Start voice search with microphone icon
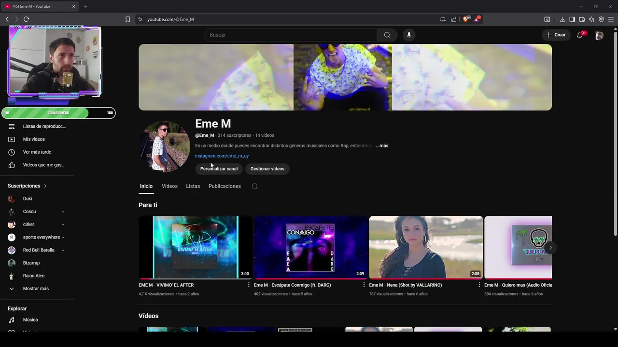Image resolution: width=618 pixels, height=347 pixels. click(409, 35)
